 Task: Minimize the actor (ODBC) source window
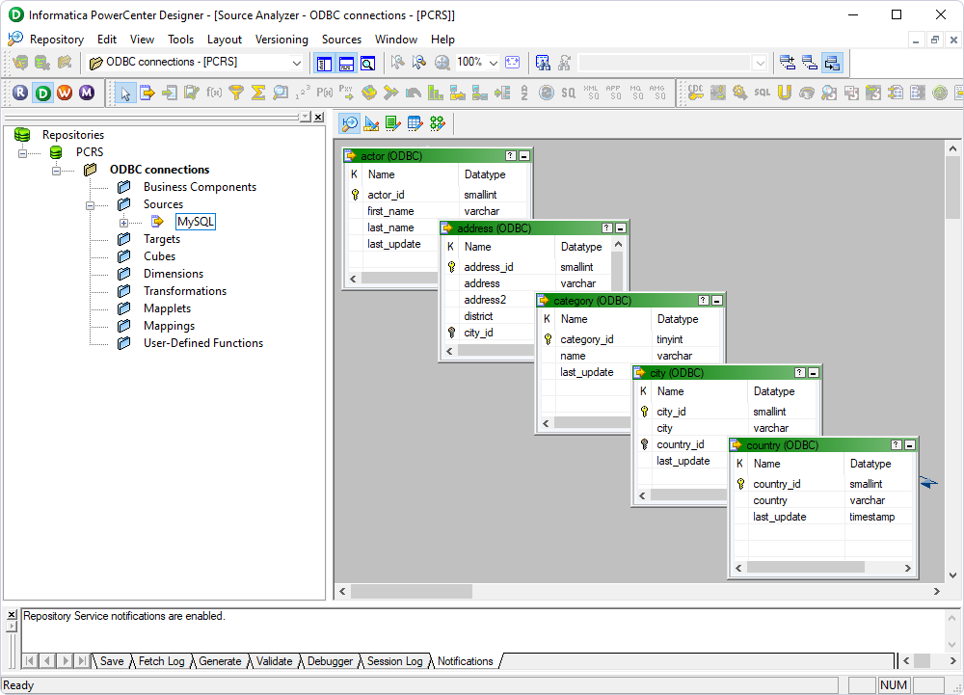(x=523, y=155)
